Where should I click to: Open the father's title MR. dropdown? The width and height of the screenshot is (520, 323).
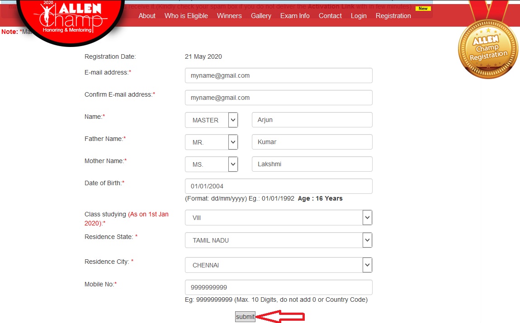pos(212,142)
